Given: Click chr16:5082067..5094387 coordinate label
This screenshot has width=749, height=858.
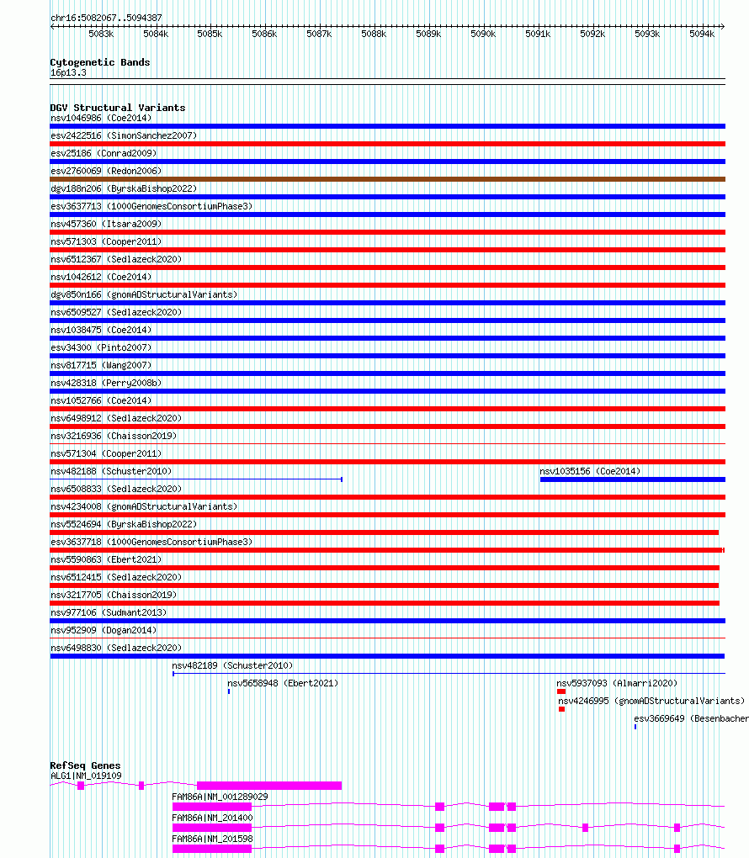Looking at the screenshot, I should coord(106,18).
